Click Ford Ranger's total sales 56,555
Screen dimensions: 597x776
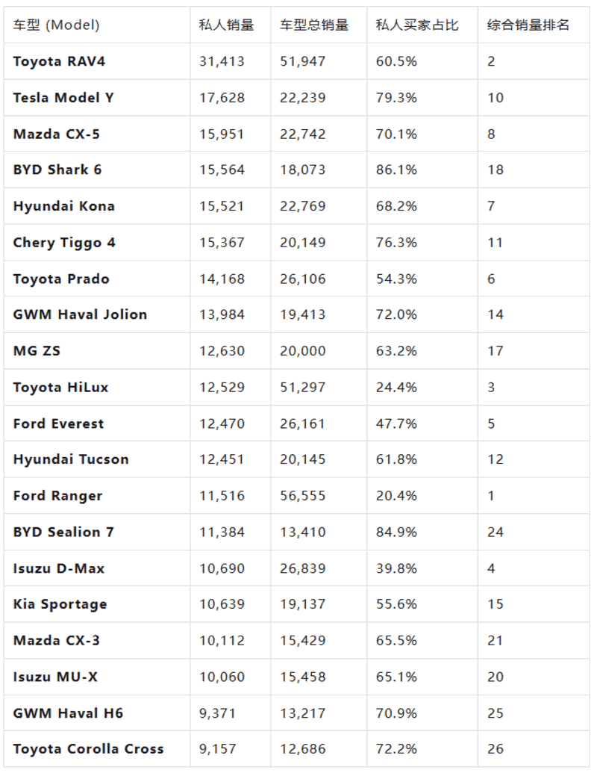[302, 496]
